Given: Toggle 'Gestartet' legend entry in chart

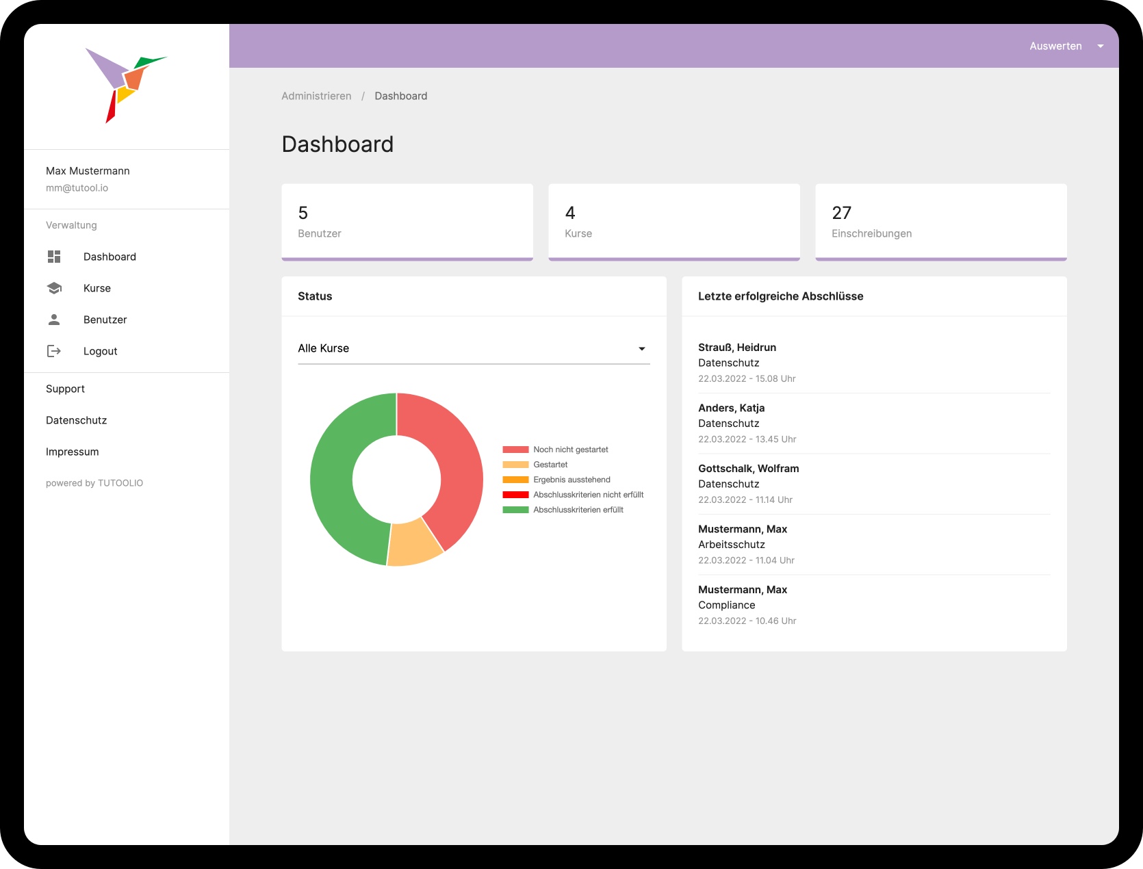Looking at the screenshot, I should [550, 465].
